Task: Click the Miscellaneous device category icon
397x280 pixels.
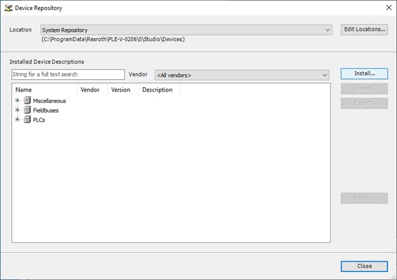Action: (27, 100)
